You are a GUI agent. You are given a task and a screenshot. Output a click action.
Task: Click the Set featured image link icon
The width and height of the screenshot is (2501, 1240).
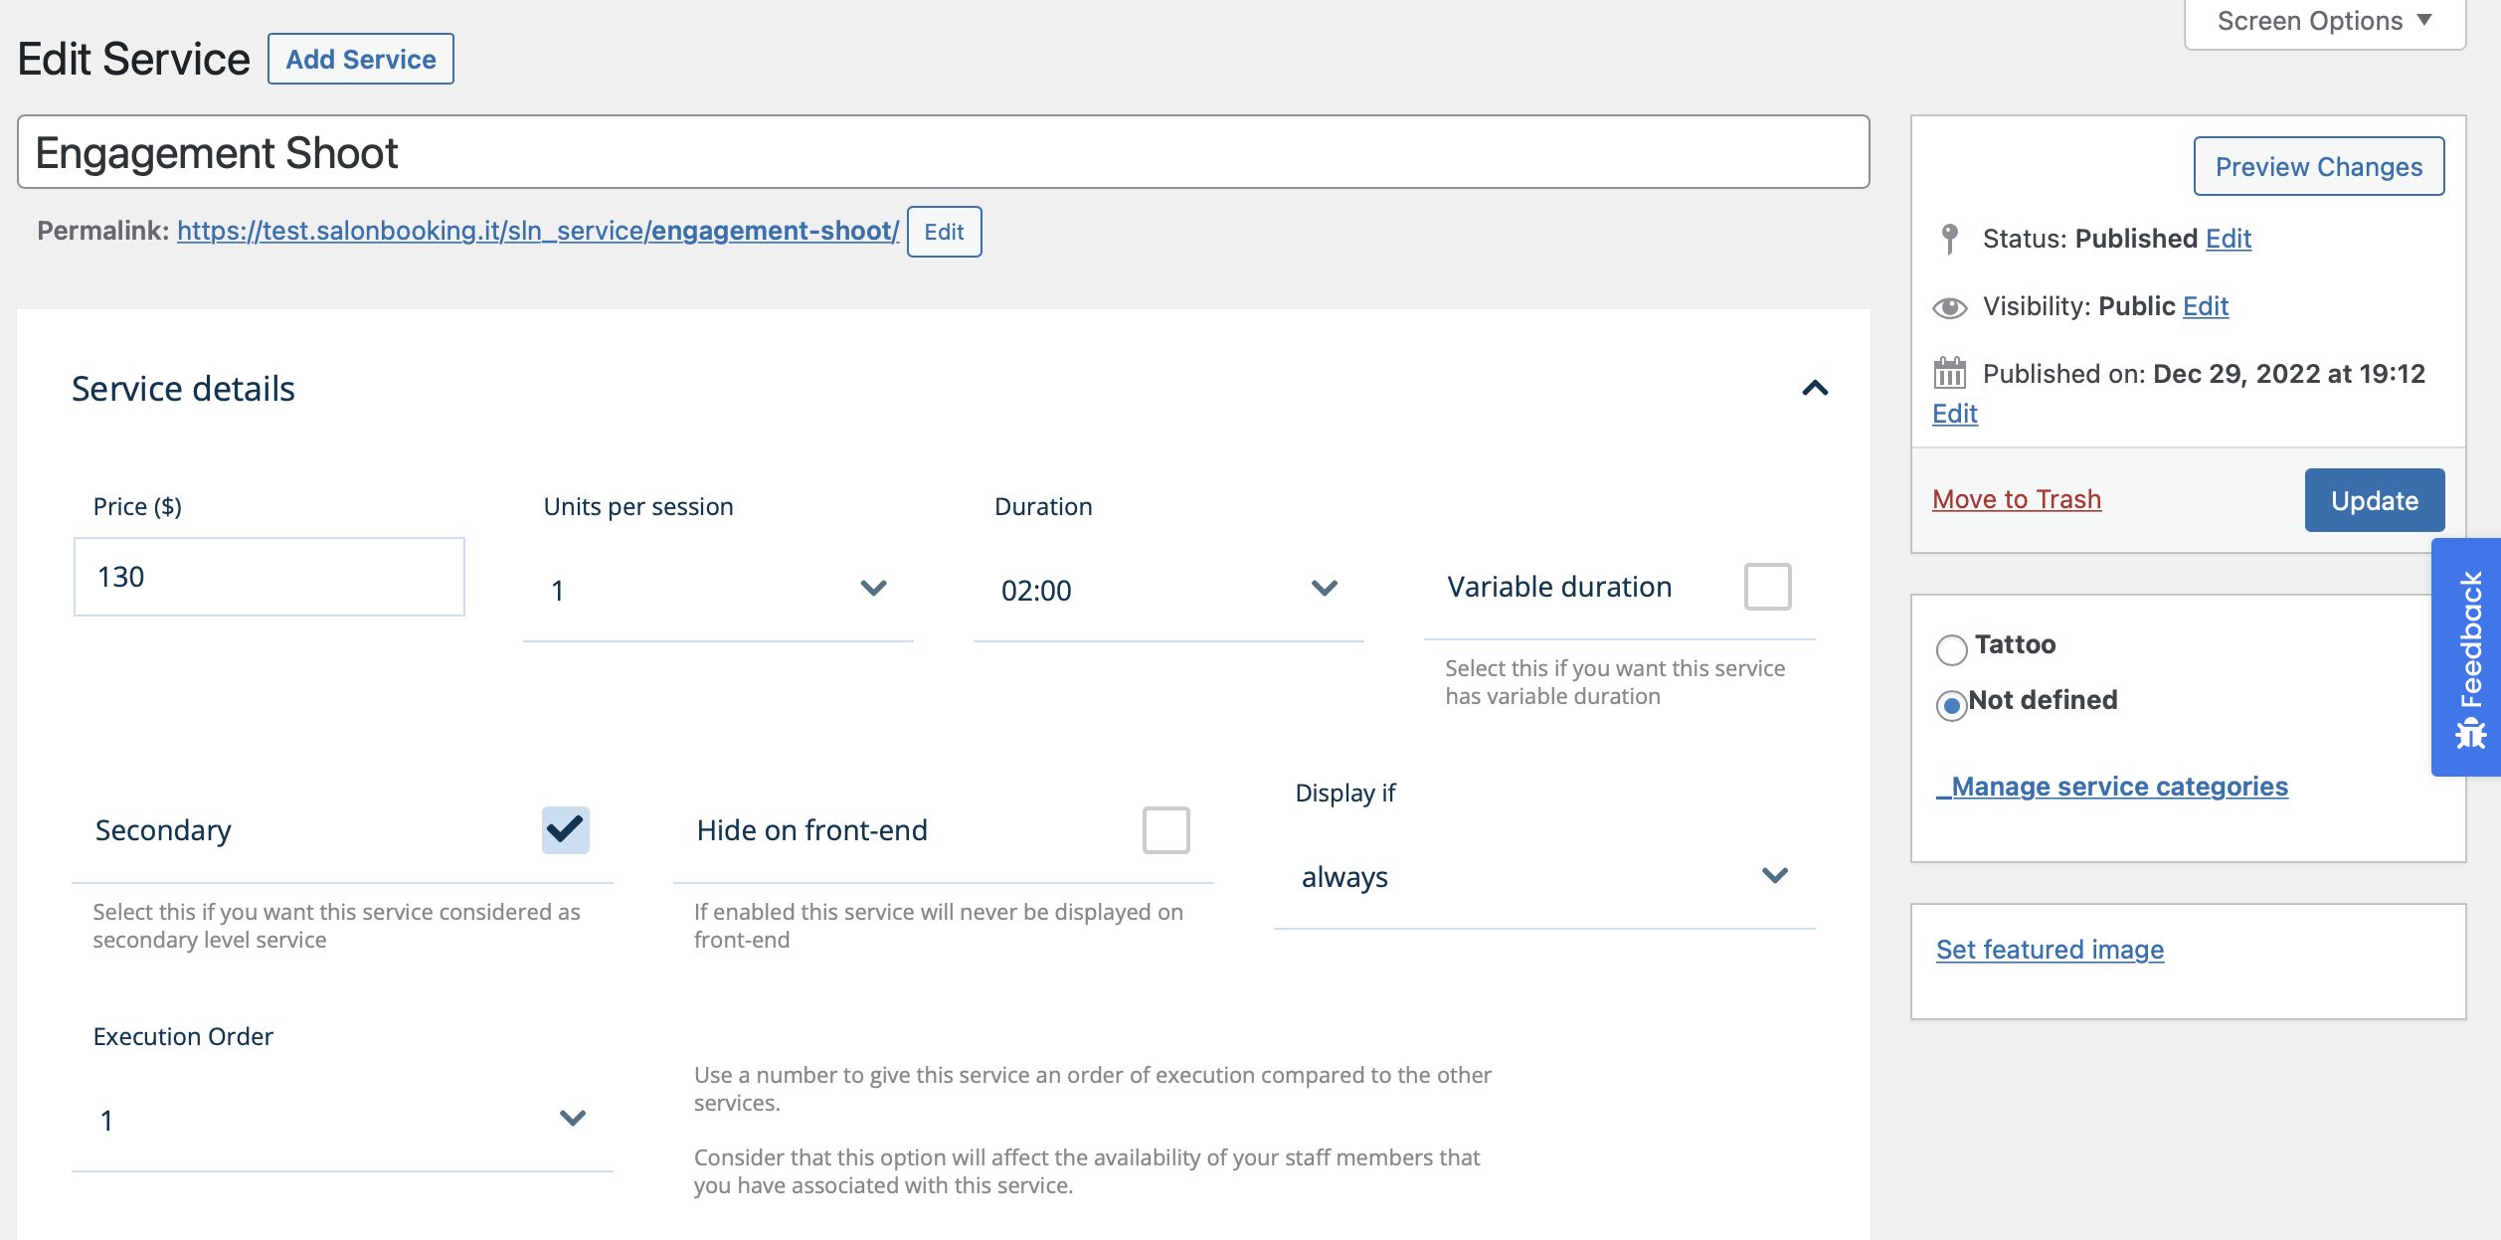2050,950
